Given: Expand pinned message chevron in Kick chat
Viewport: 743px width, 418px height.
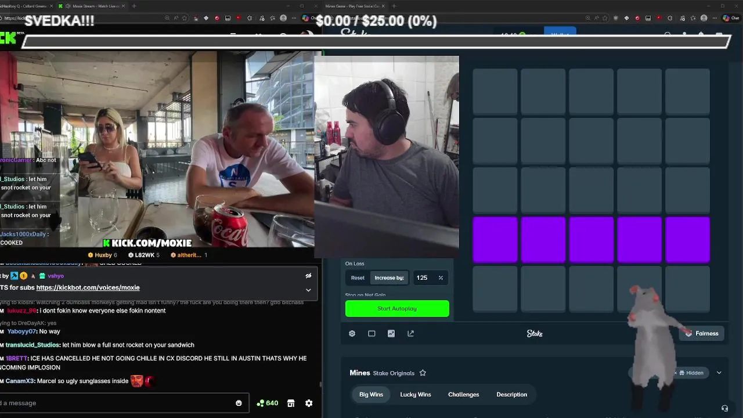Looking at the screenshot, I should pos(308,290).
